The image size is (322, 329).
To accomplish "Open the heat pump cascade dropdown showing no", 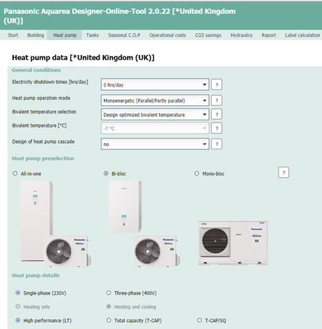I will tap(155, 144).
